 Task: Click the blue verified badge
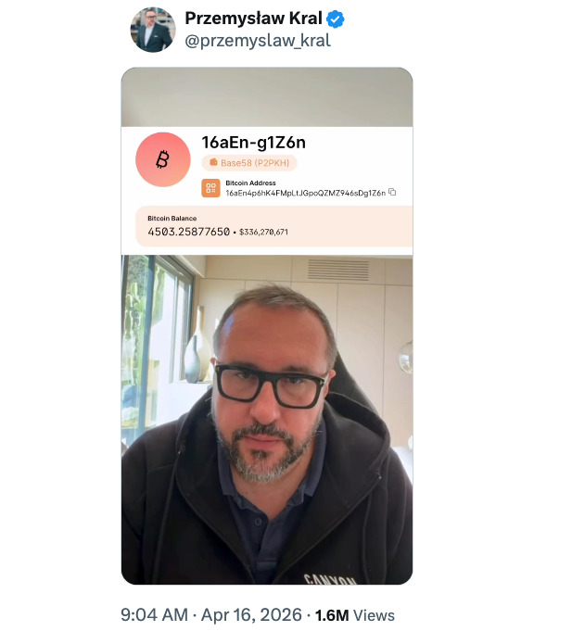pos(335,19)
